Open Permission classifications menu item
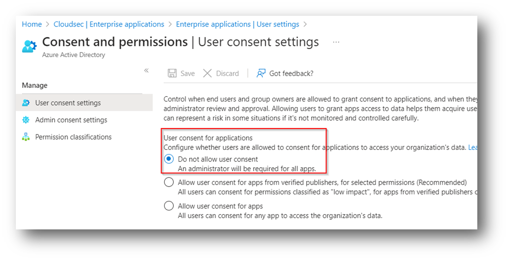This screenshot has height=261, width=509. coord(74,137)
